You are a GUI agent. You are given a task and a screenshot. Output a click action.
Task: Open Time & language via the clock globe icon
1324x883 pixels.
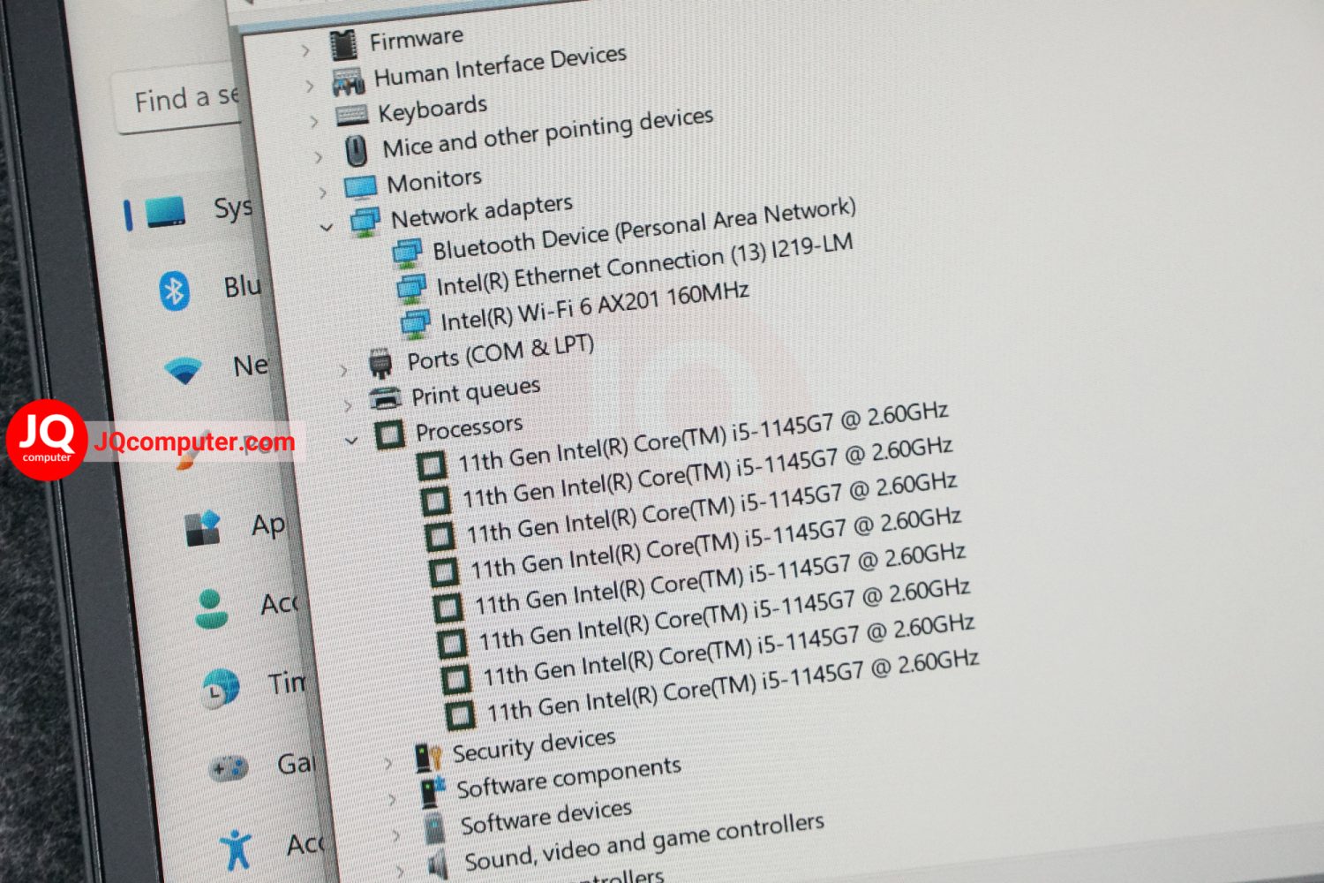tap(220, 688)
